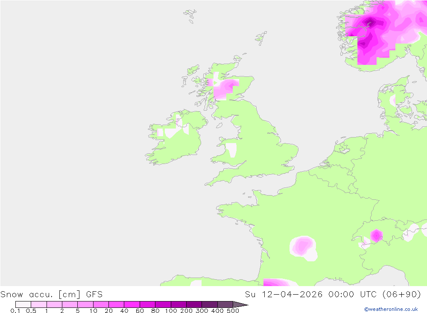Click the 20–40 cm legend swatch
This screenshot has height=313, width=427.
(117, 304)
